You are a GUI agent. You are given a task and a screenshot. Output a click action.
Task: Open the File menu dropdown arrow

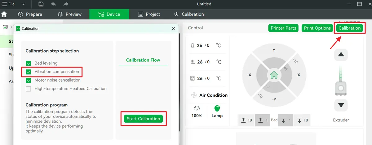coord(24,4)
